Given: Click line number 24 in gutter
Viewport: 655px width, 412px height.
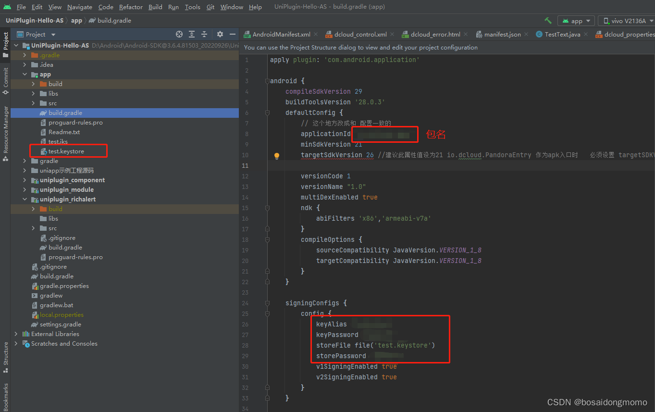Looking at the screenshot, I should (245, 303).
